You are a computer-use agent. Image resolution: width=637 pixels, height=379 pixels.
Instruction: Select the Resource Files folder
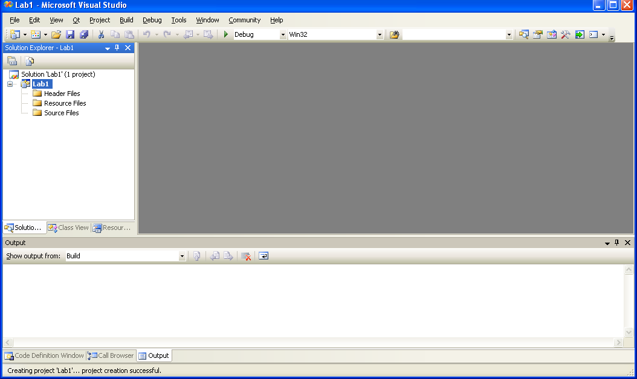point(65,103)
